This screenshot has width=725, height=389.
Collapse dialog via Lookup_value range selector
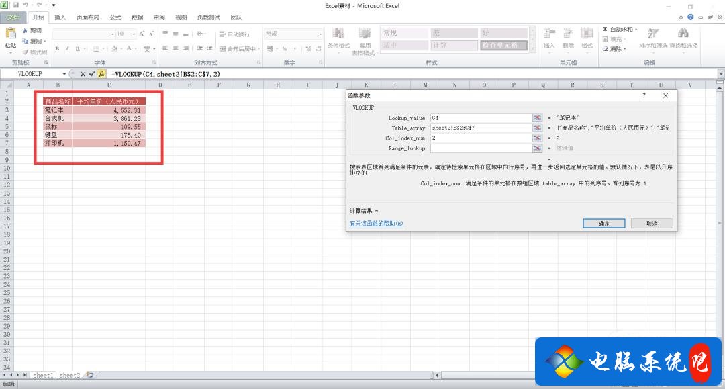coord(537,118)
